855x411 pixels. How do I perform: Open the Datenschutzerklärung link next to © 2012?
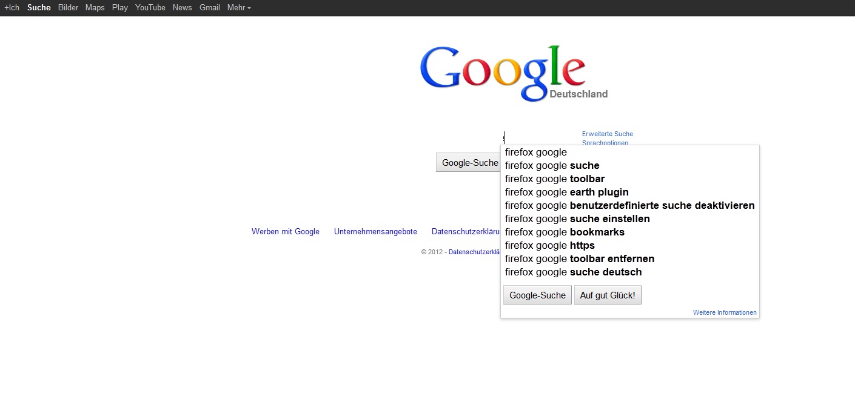[474, 252]
